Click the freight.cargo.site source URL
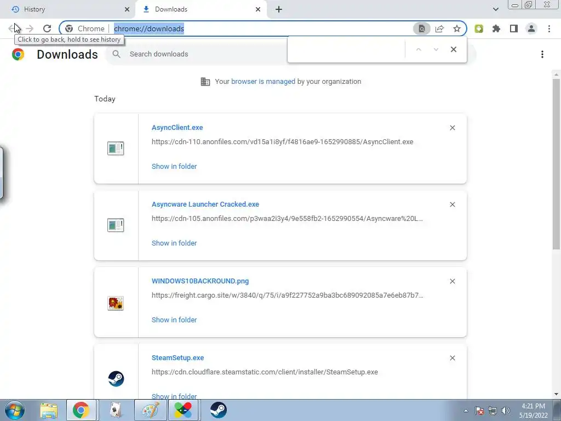This screenshot has width=561, height=421. tap(287, 295)
